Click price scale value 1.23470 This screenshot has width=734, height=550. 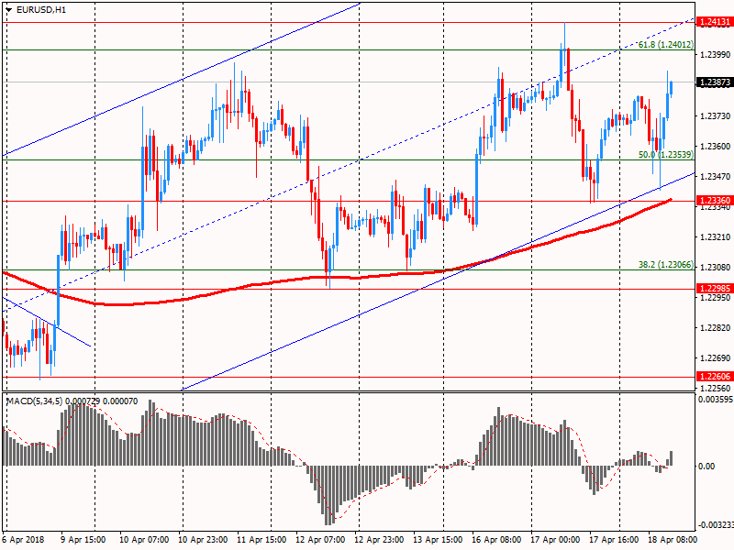coord(715,176)
